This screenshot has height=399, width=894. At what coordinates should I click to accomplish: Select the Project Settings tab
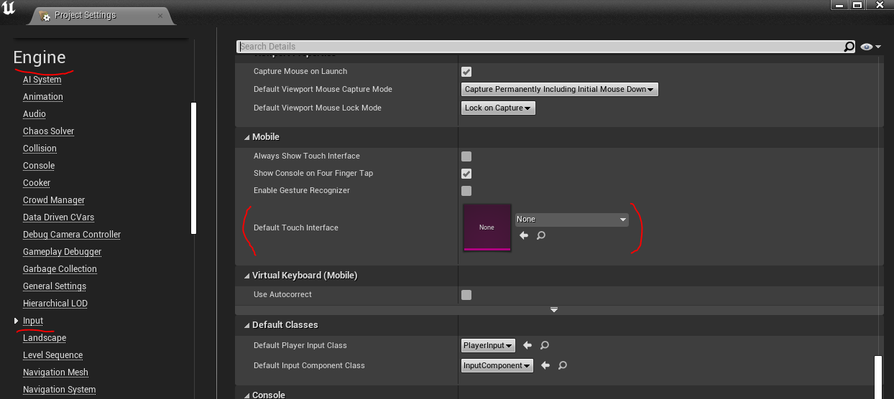(85, 15)
